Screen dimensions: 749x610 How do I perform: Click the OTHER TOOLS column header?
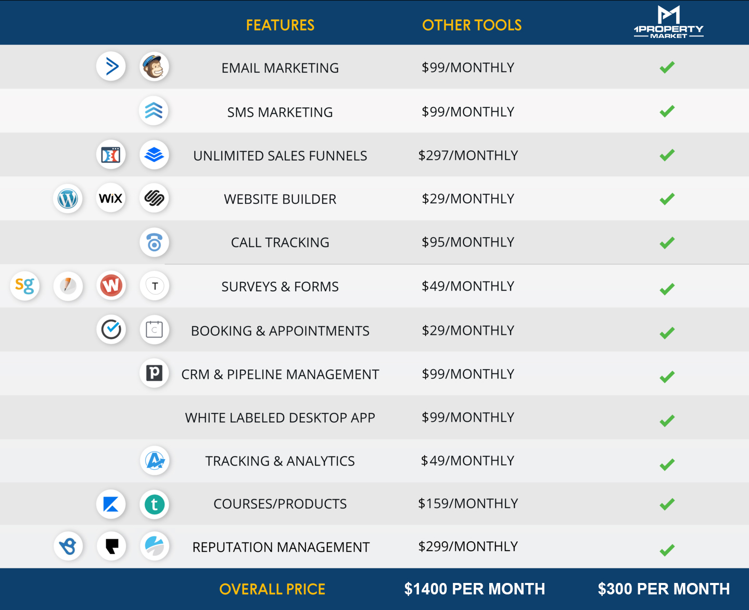pos(472,25)
